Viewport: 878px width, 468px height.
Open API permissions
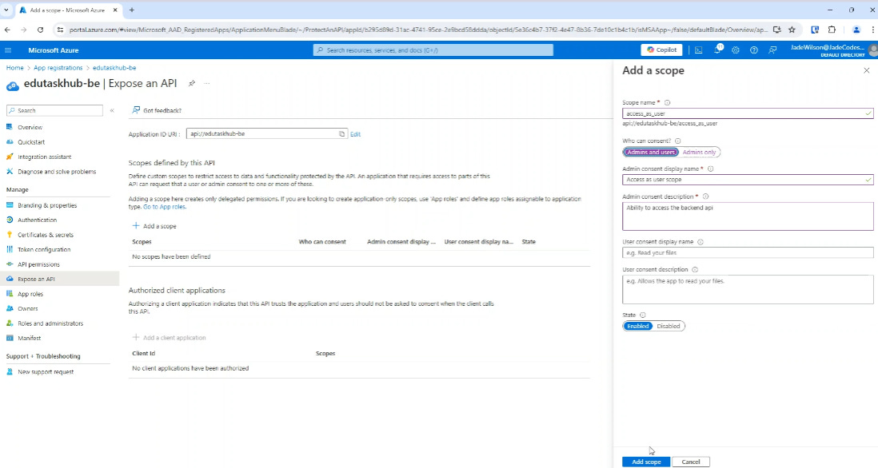tap(38, 264)
